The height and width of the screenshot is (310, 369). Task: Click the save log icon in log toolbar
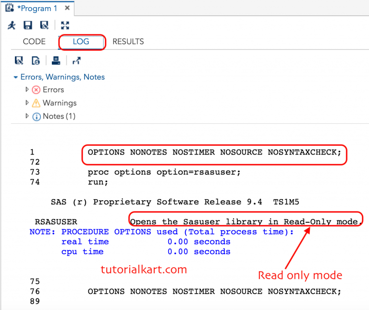pyautogui.click(x=19, y=60)
